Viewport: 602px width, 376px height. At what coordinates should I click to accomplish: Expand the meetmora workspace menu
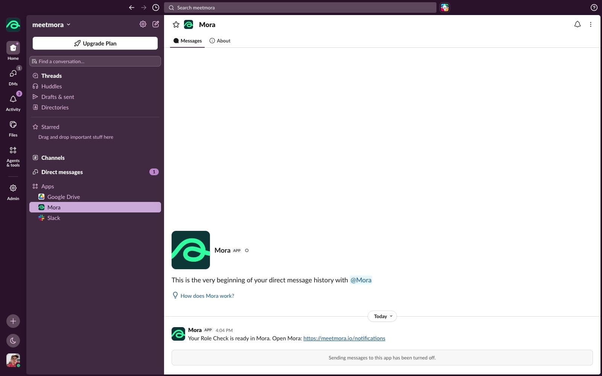(x=51, y=25)
